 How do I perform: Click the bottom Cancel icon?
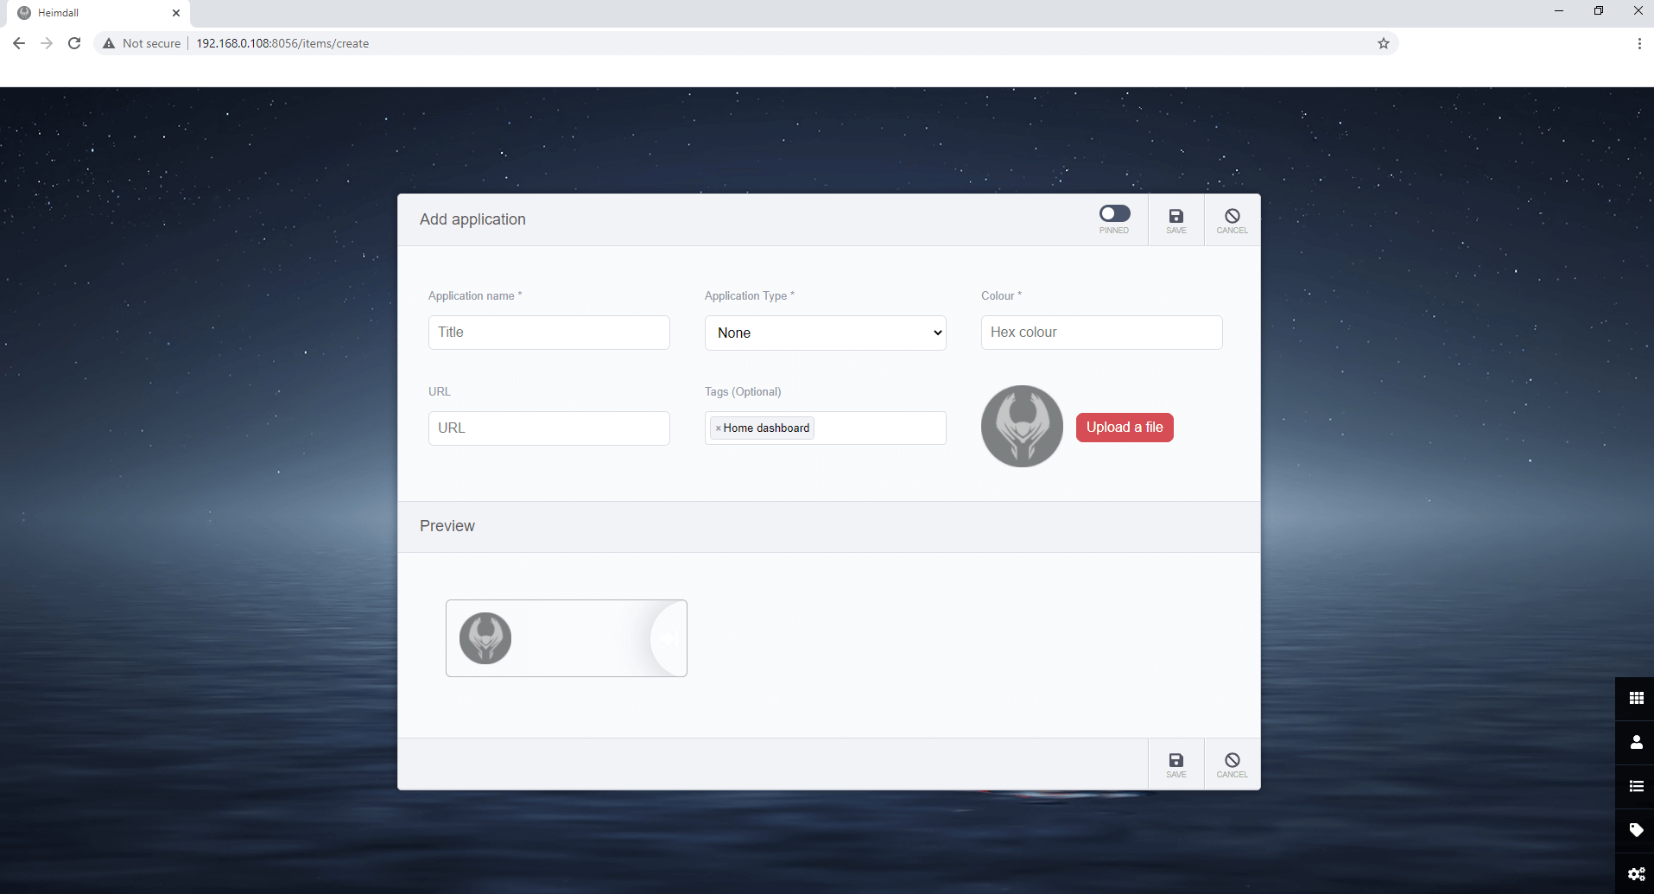click(x=1232, y=760)
